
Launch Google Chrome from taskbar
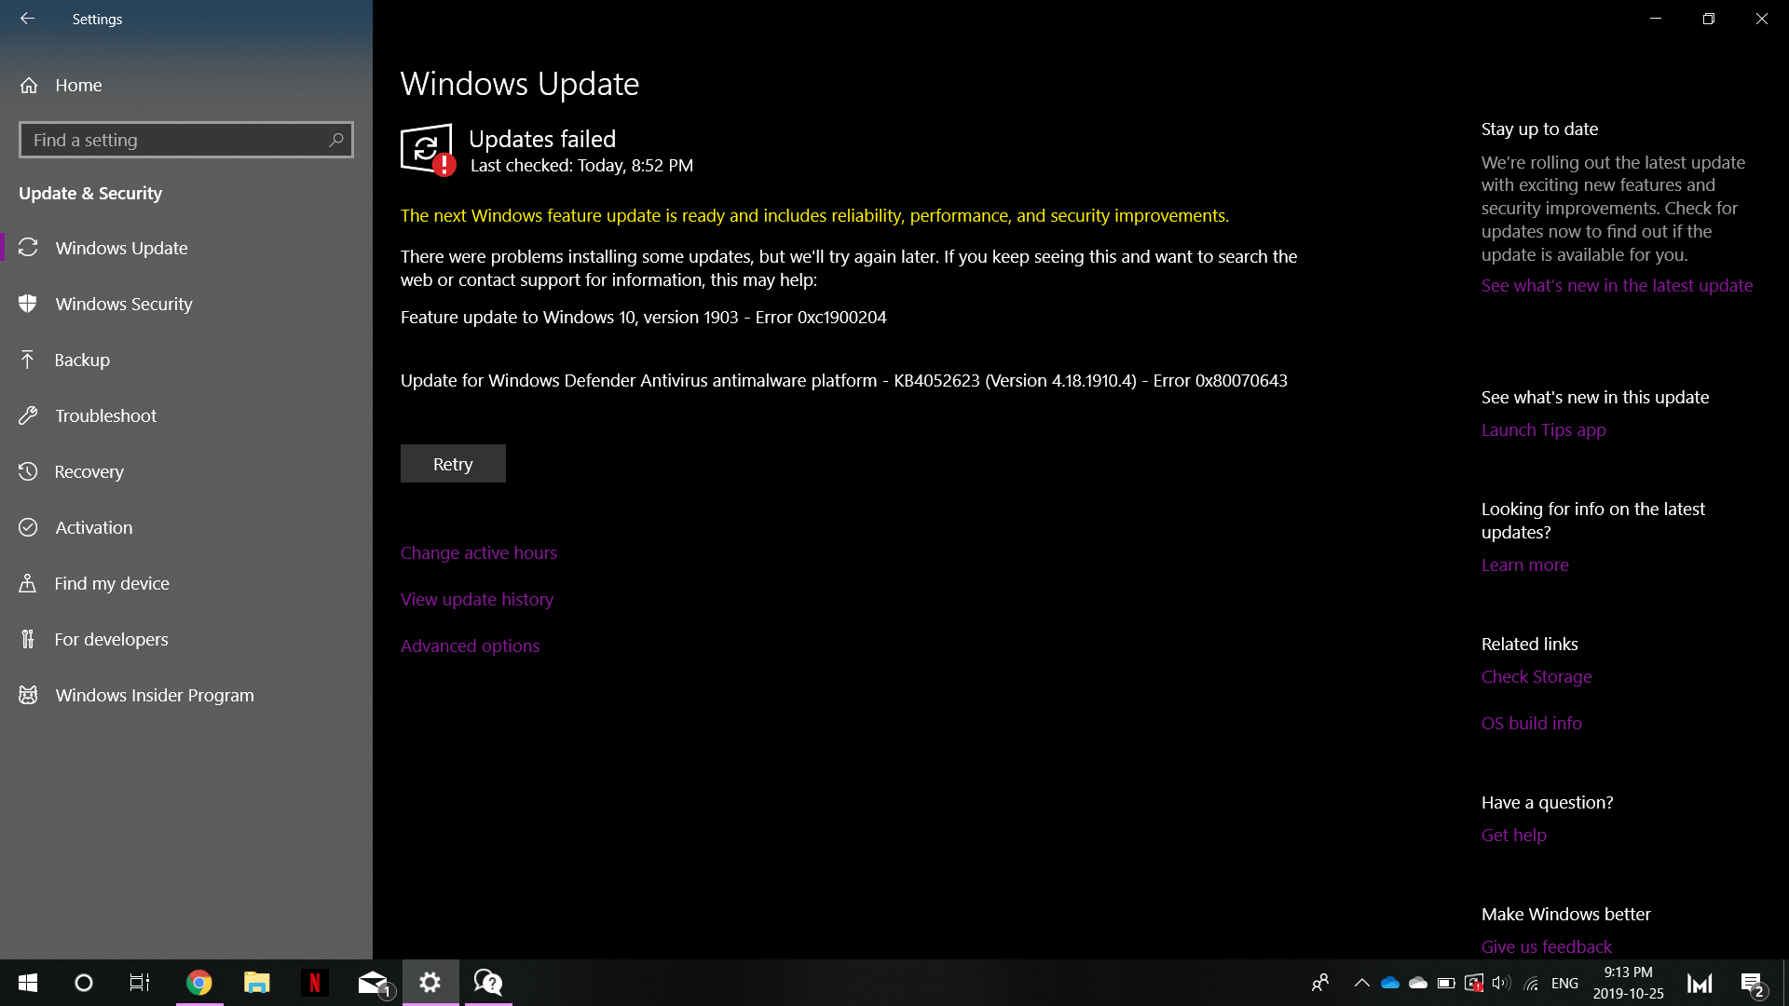click(x=199, y=983)
